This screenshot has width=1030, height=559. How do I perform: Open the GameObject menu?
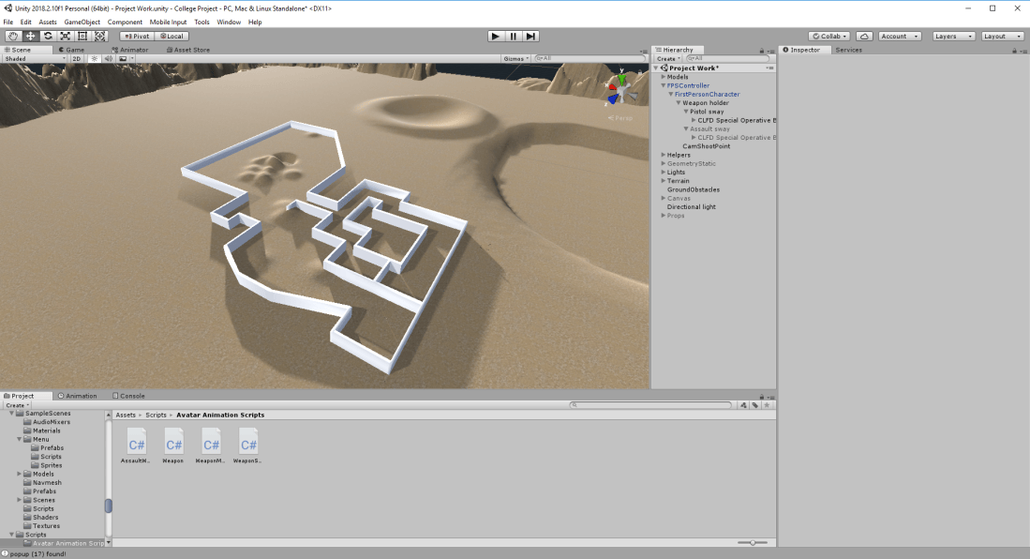82,22
